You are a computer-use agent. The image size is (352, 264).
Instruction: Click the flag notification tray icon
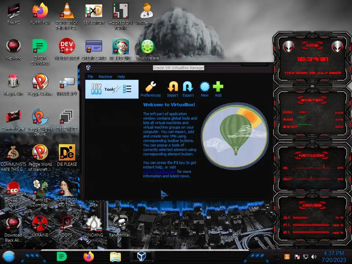tap(297, 257)
